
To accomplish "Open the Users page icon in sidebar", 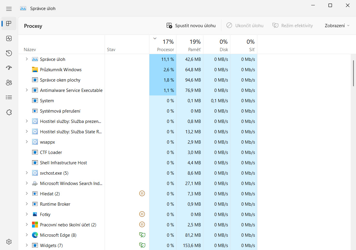I will coord(9,83).
